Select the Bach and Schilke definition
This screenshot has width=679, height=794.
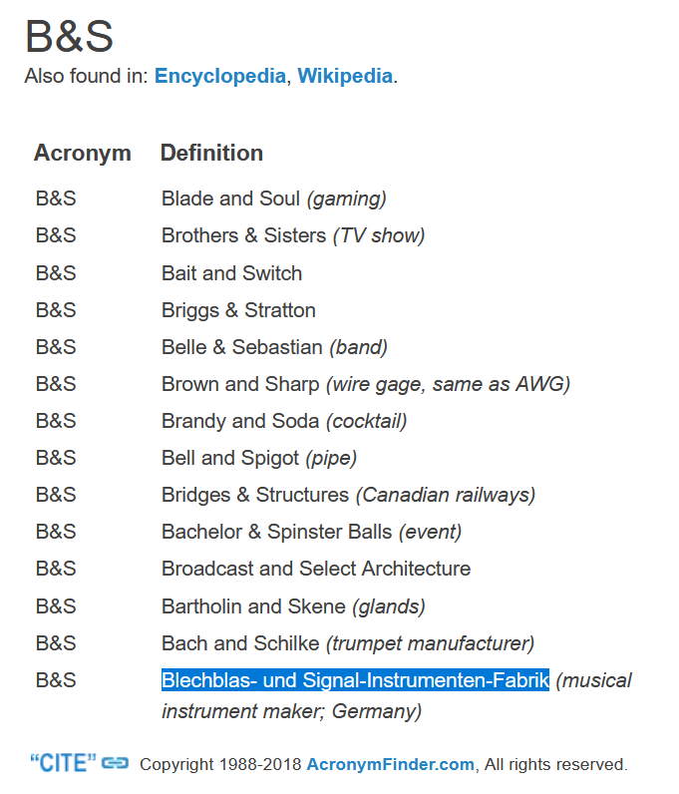click(x=348, y=643)
